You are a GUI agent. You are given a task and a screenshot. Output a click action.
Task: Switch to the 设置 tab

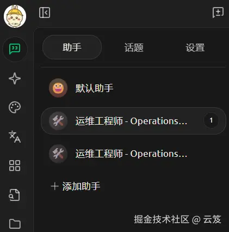195,47
